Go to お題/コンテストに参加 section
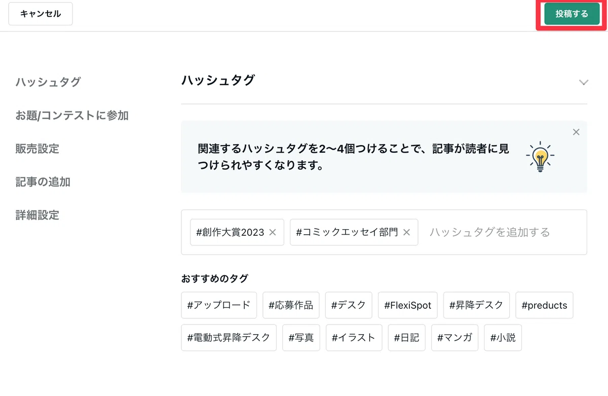608x396 pixels. pyautogui.click(x=71, y=116)
